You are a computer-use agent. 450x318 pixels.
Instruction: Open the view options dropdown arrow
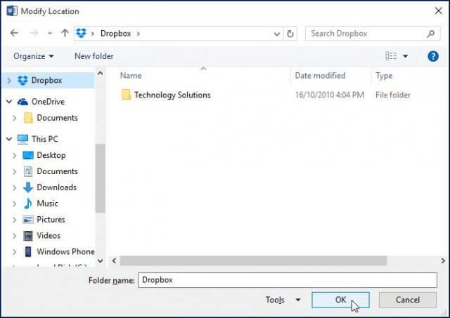(405, 56)
